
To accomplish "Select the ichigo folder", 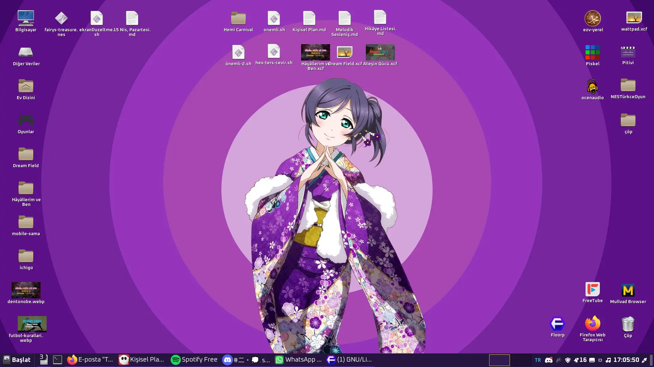I will pos(26,256).
